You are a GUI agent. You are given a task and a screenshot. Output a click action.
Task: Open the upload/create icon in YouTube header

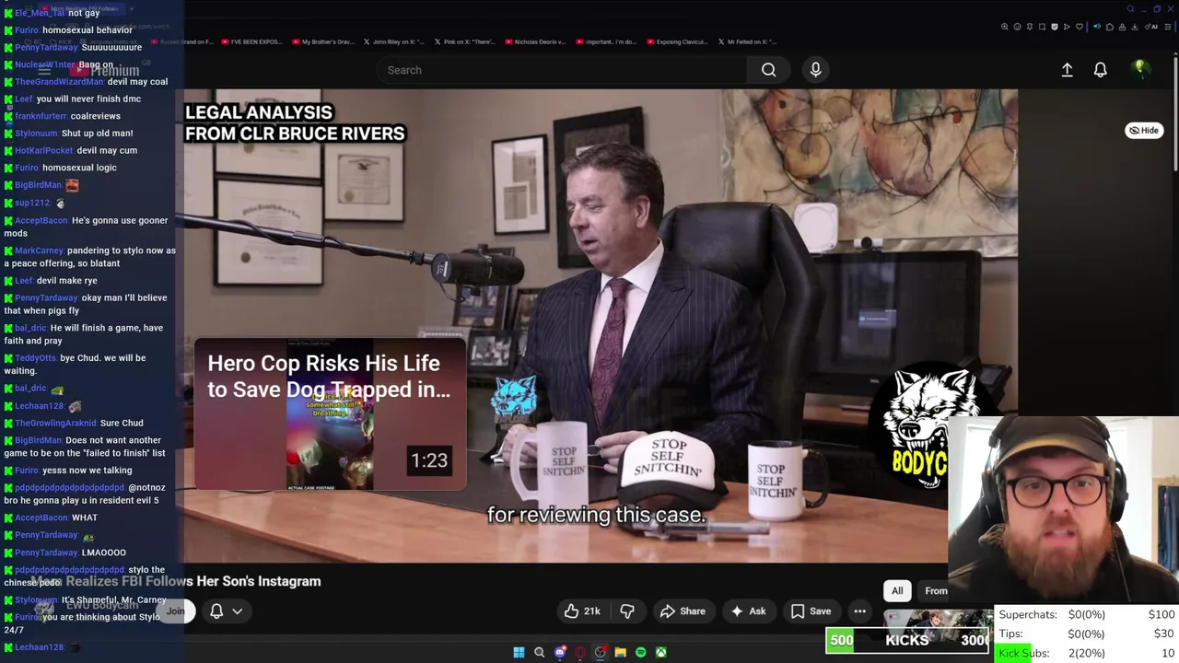pyautogui.click(x=1067, y=70)
